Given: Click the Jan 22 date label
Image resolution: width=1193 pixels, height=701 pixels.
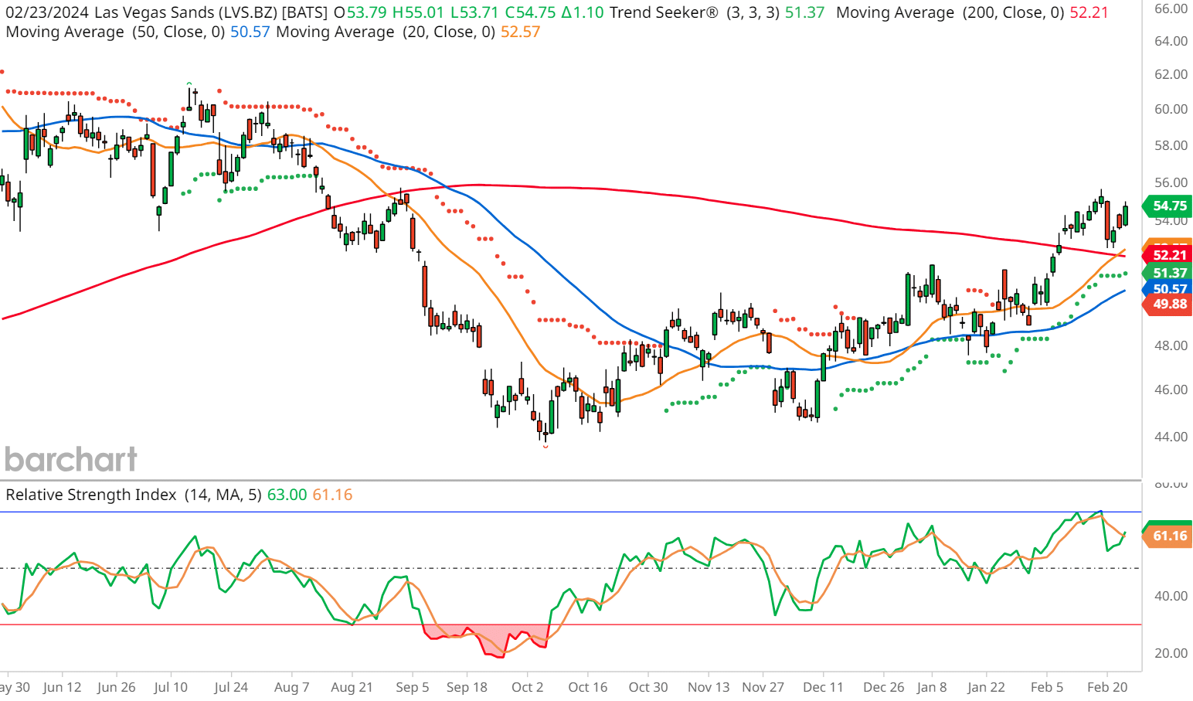Looking at the screenshot, I should pyautogui.click(x=986, y=687).
